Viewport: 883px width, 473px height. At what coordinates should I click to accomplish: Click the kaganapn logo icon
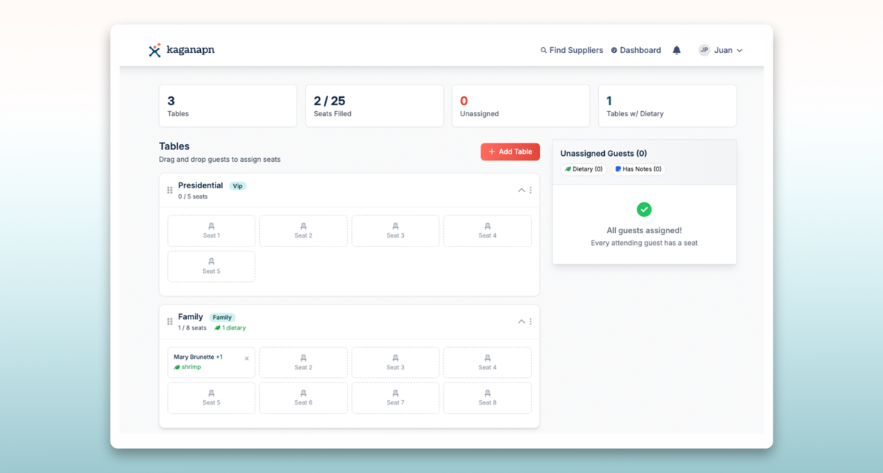point(155,50)
